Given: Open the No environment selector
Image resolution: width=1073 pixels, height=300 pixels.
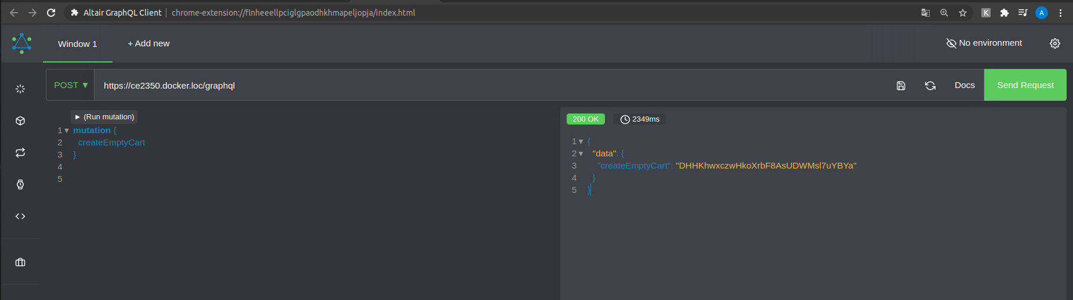Looking at the screenshot, I should click(x=984, y=43).
